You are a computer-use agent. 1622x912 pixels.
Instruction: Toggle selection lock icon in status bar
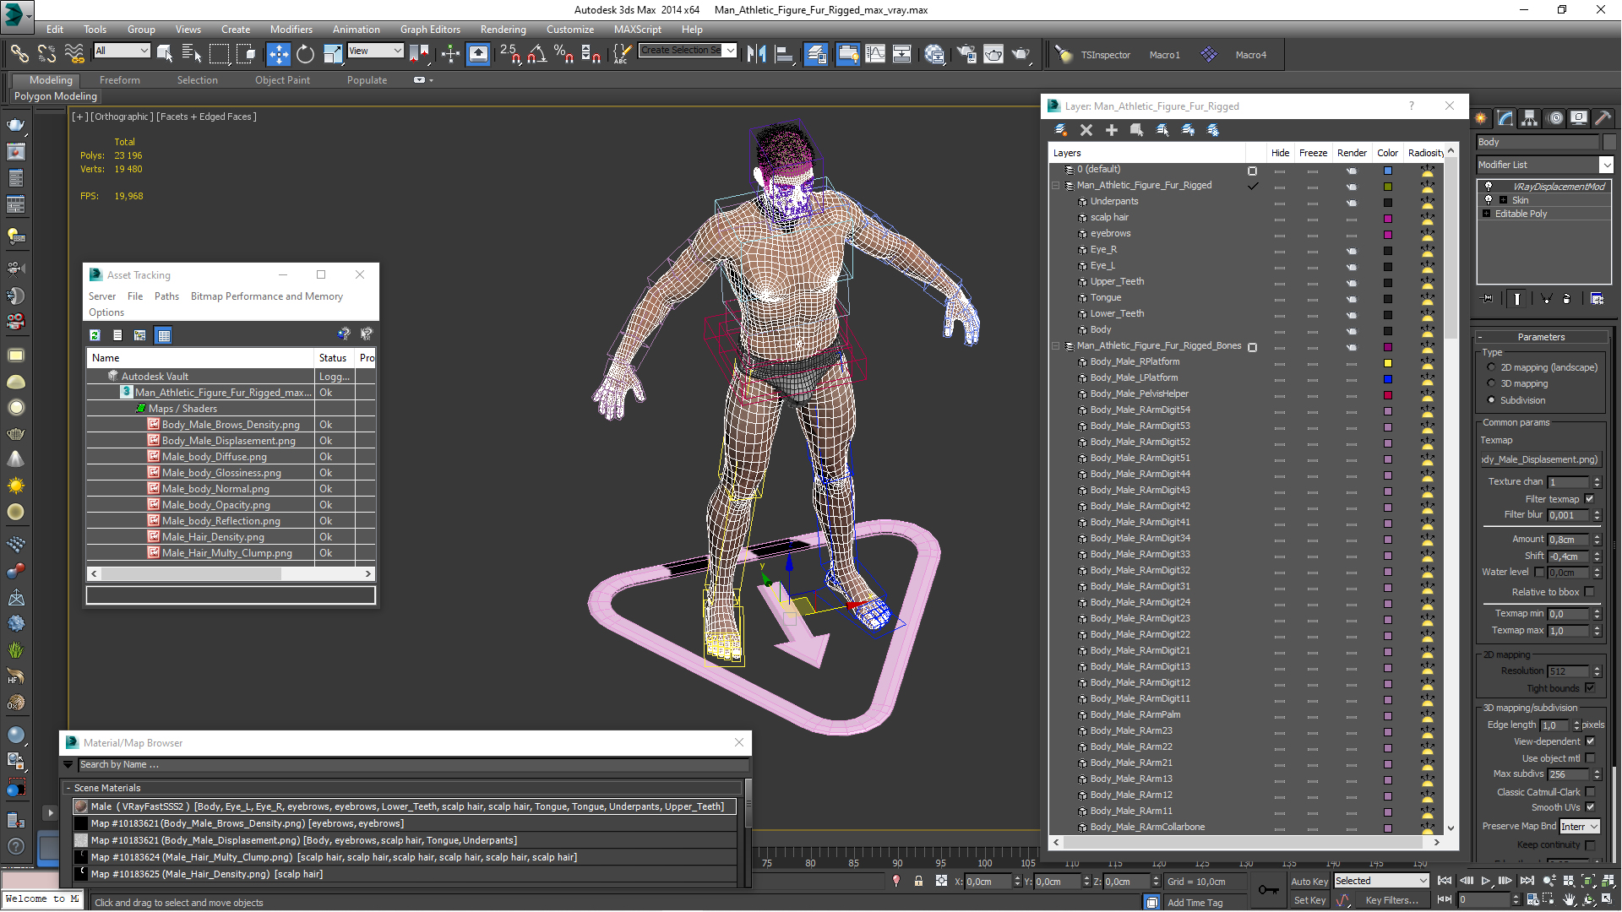pyautogui.click(x=918, y=881)
